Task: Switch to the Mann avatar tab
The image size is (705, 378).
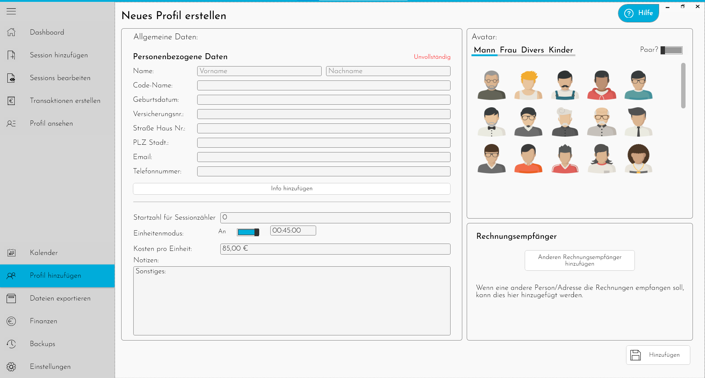Action: (x=484, y=50)
